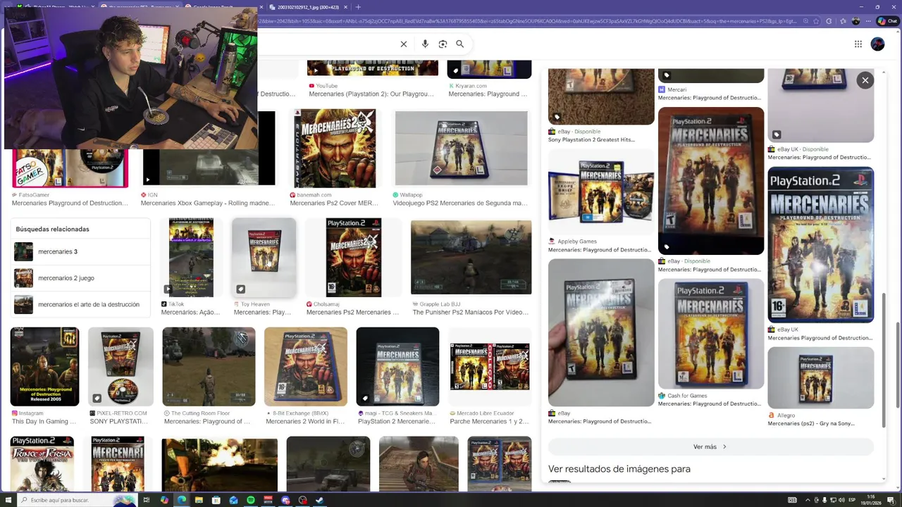Open the TikTok Mercenários video result
Image resolution: width=902 pixels, height=507 pixels.
pyautogui.click(x=191, y=258)
